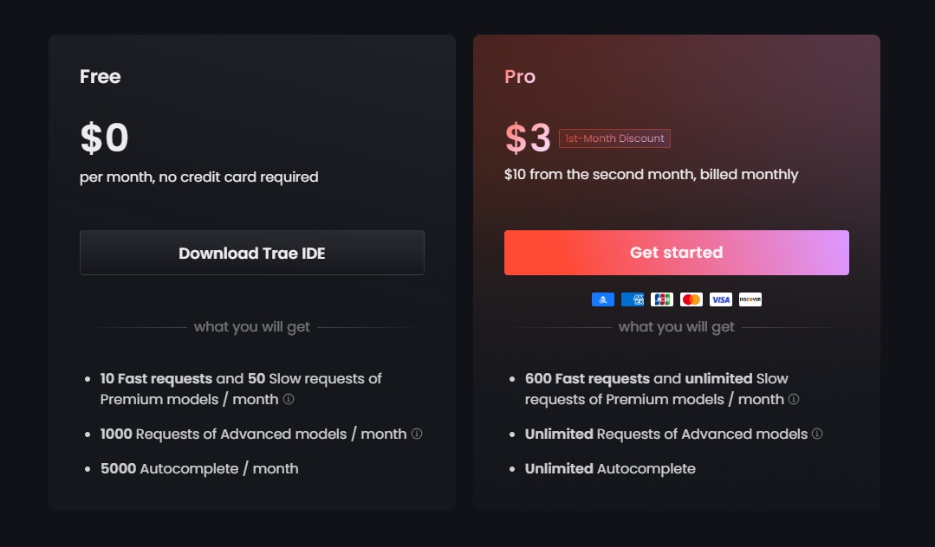935x547 pixels.
Task: Click the Download Trae IDE button
Action: 251,253
